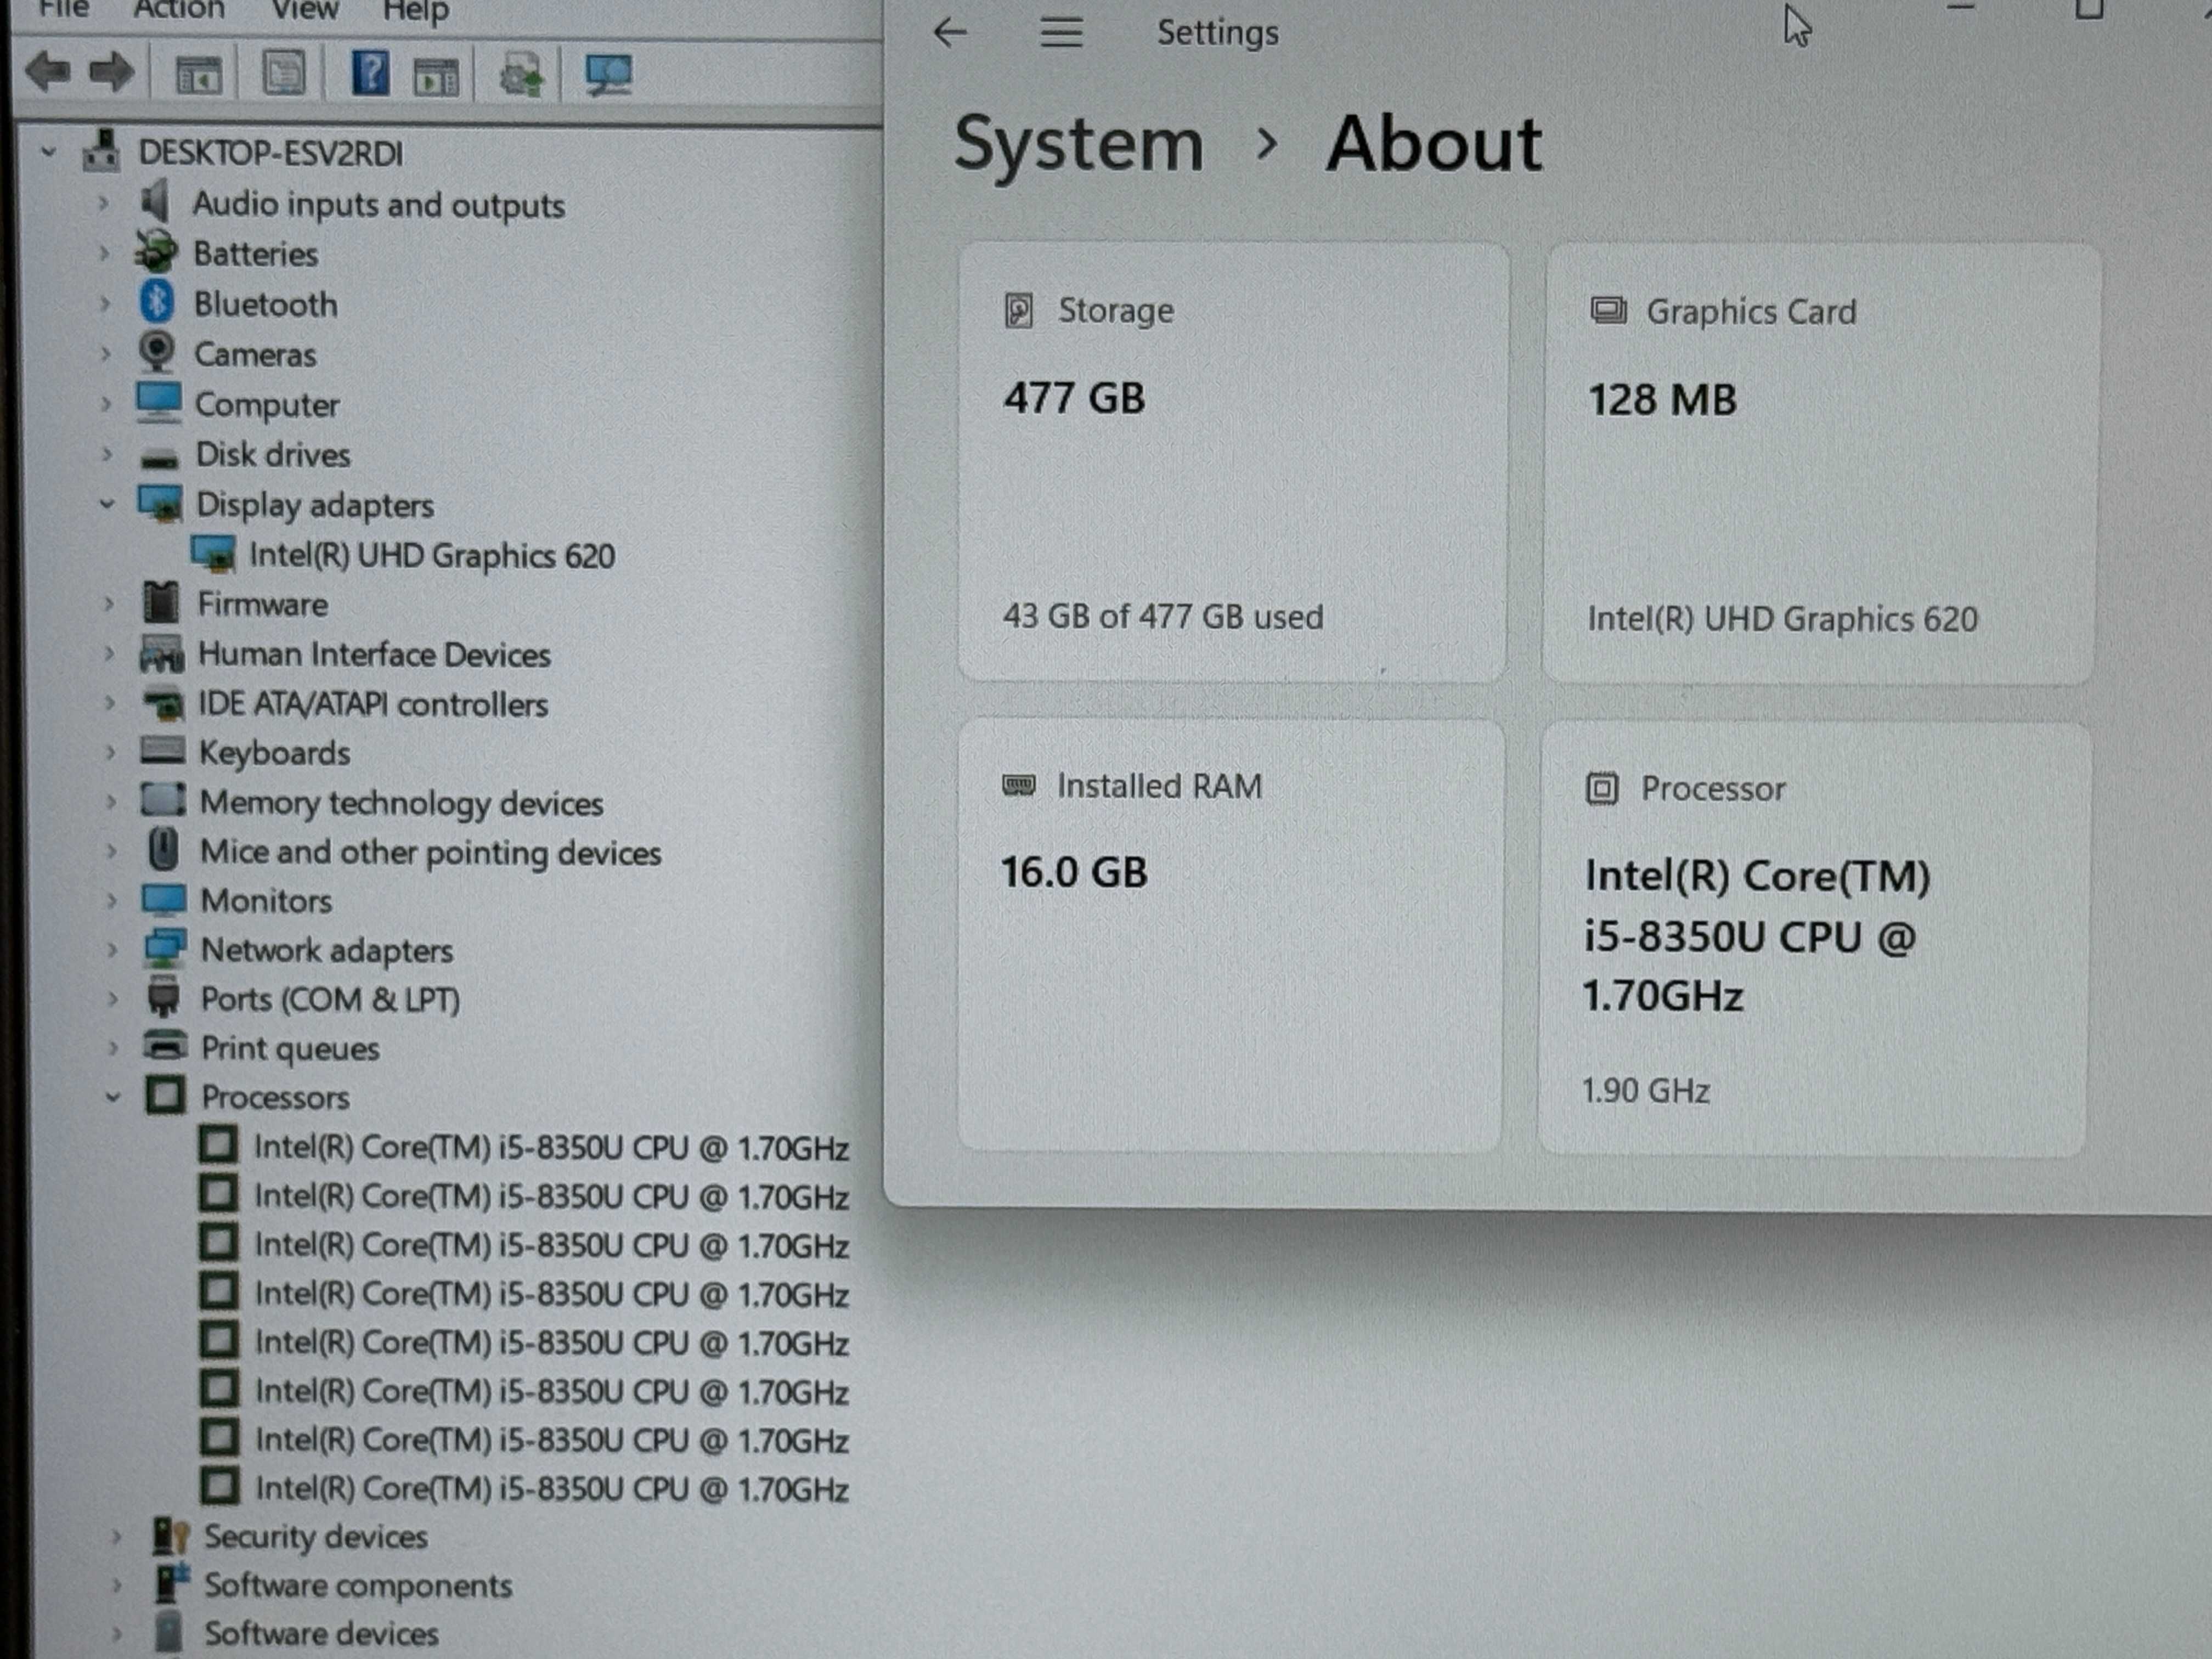Select the Computer monitor icon in tree
The height and width of the screenshot is (1659, 2212).
(159, 402)
